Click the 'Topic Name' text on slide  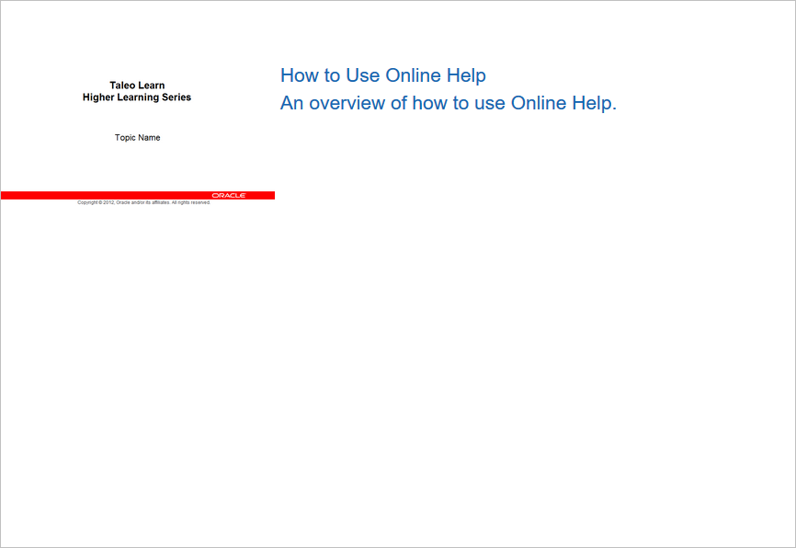coord(137,138)
